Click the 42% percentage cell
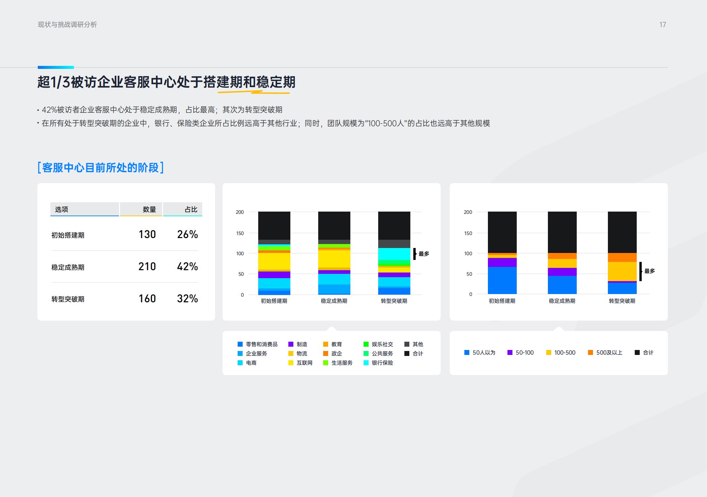 click(187, 267)
